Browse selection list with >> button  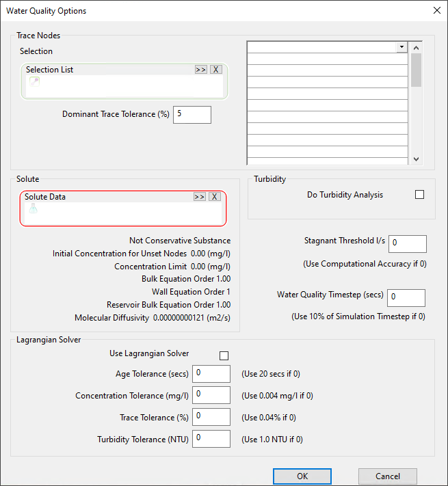coord(201,70)
